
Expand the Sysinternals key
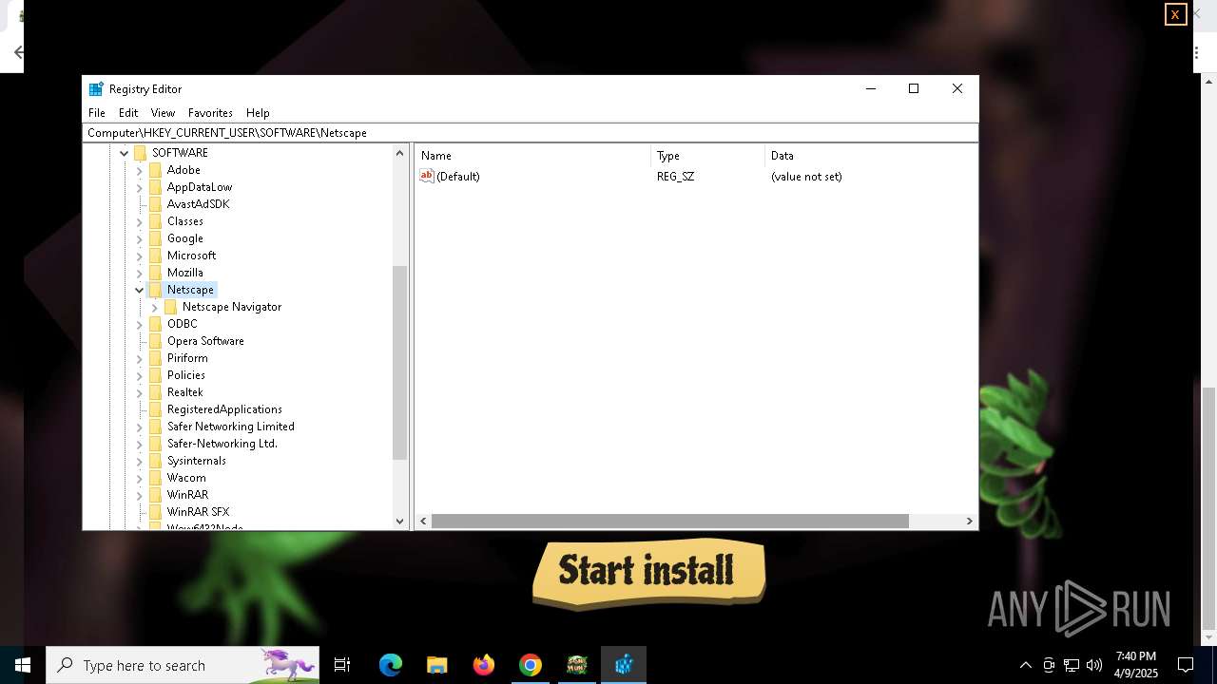coord(139,461)
